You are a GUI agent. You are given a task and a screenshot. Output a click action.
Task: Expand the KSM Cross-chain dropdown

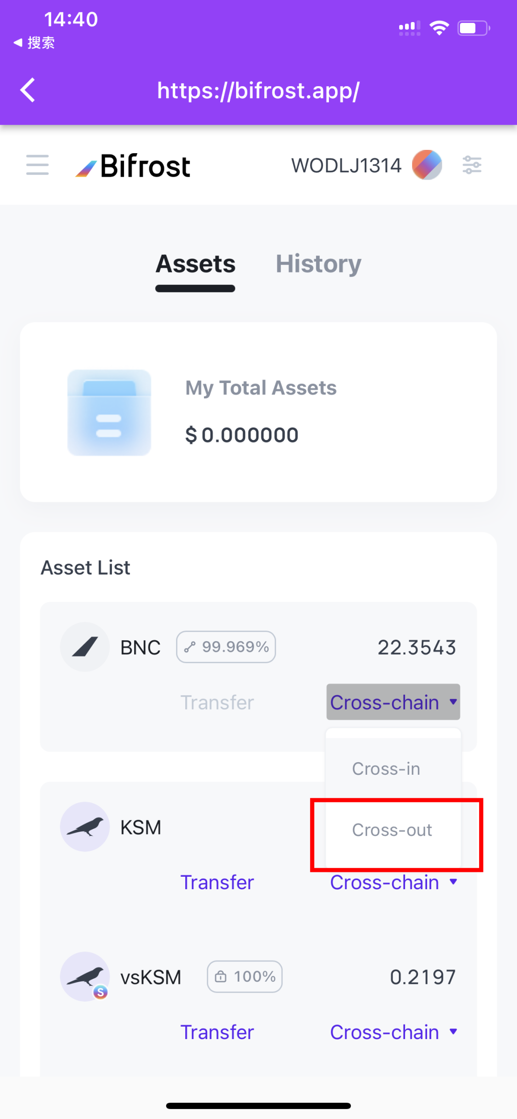pos(393,882)
